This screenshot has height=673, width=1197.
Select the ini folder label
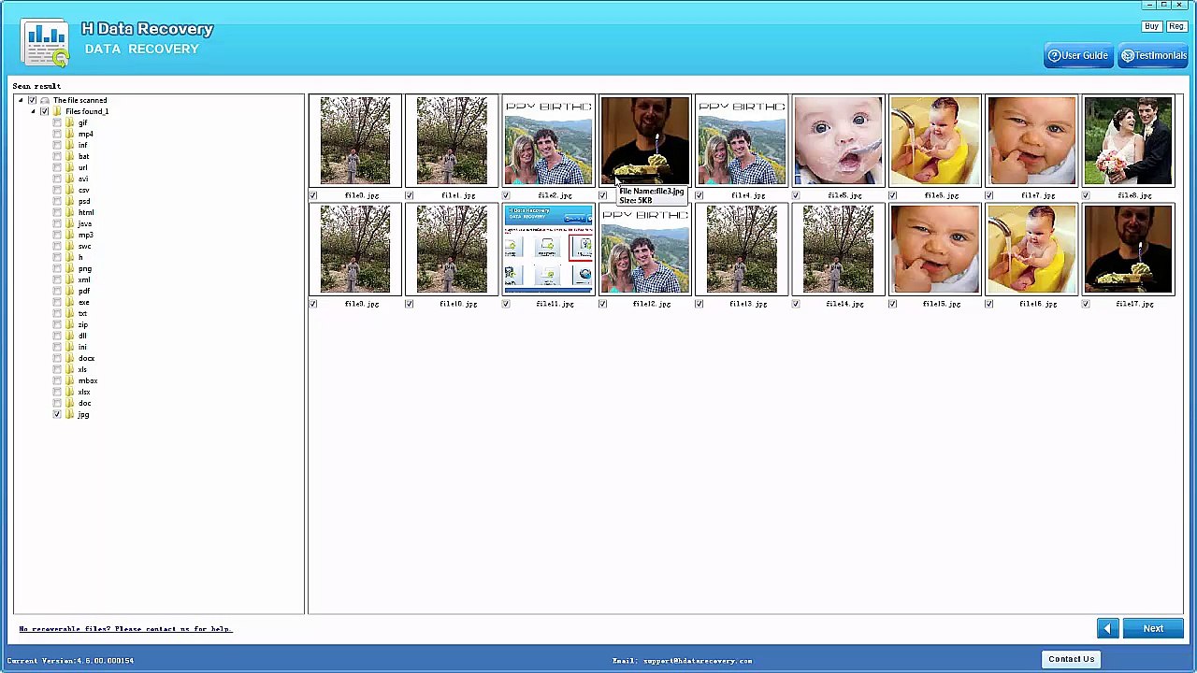tap(82, 347)
